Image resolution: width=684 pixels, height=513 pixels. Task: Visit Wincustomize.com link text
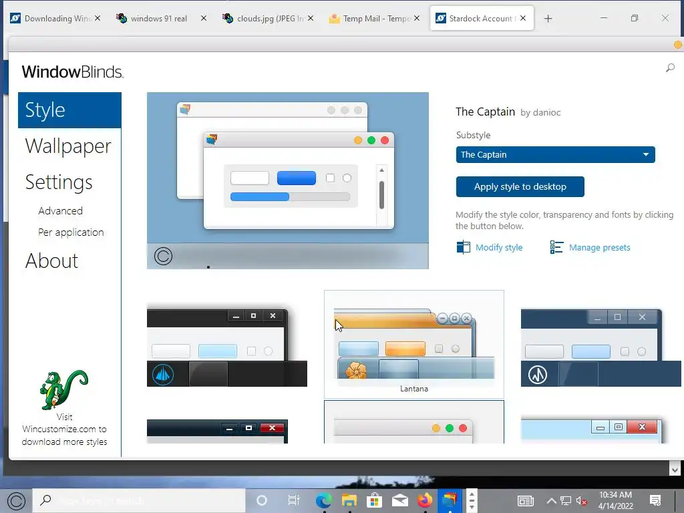[64, 430]
